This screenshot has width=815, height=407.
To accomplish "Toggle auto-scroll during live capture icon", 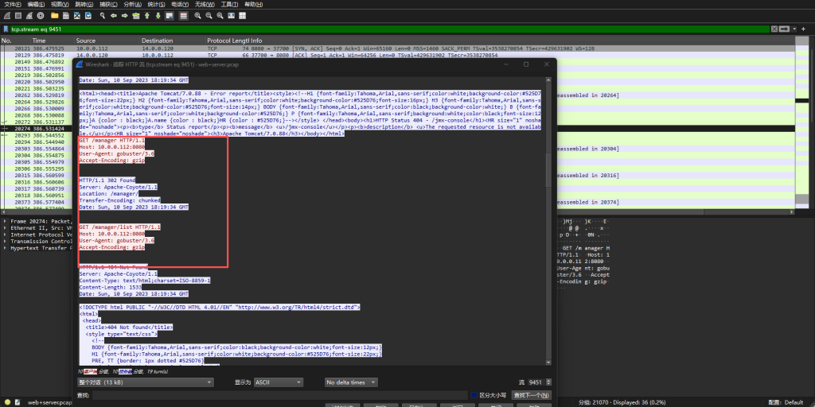I will [x=171, y=15].
